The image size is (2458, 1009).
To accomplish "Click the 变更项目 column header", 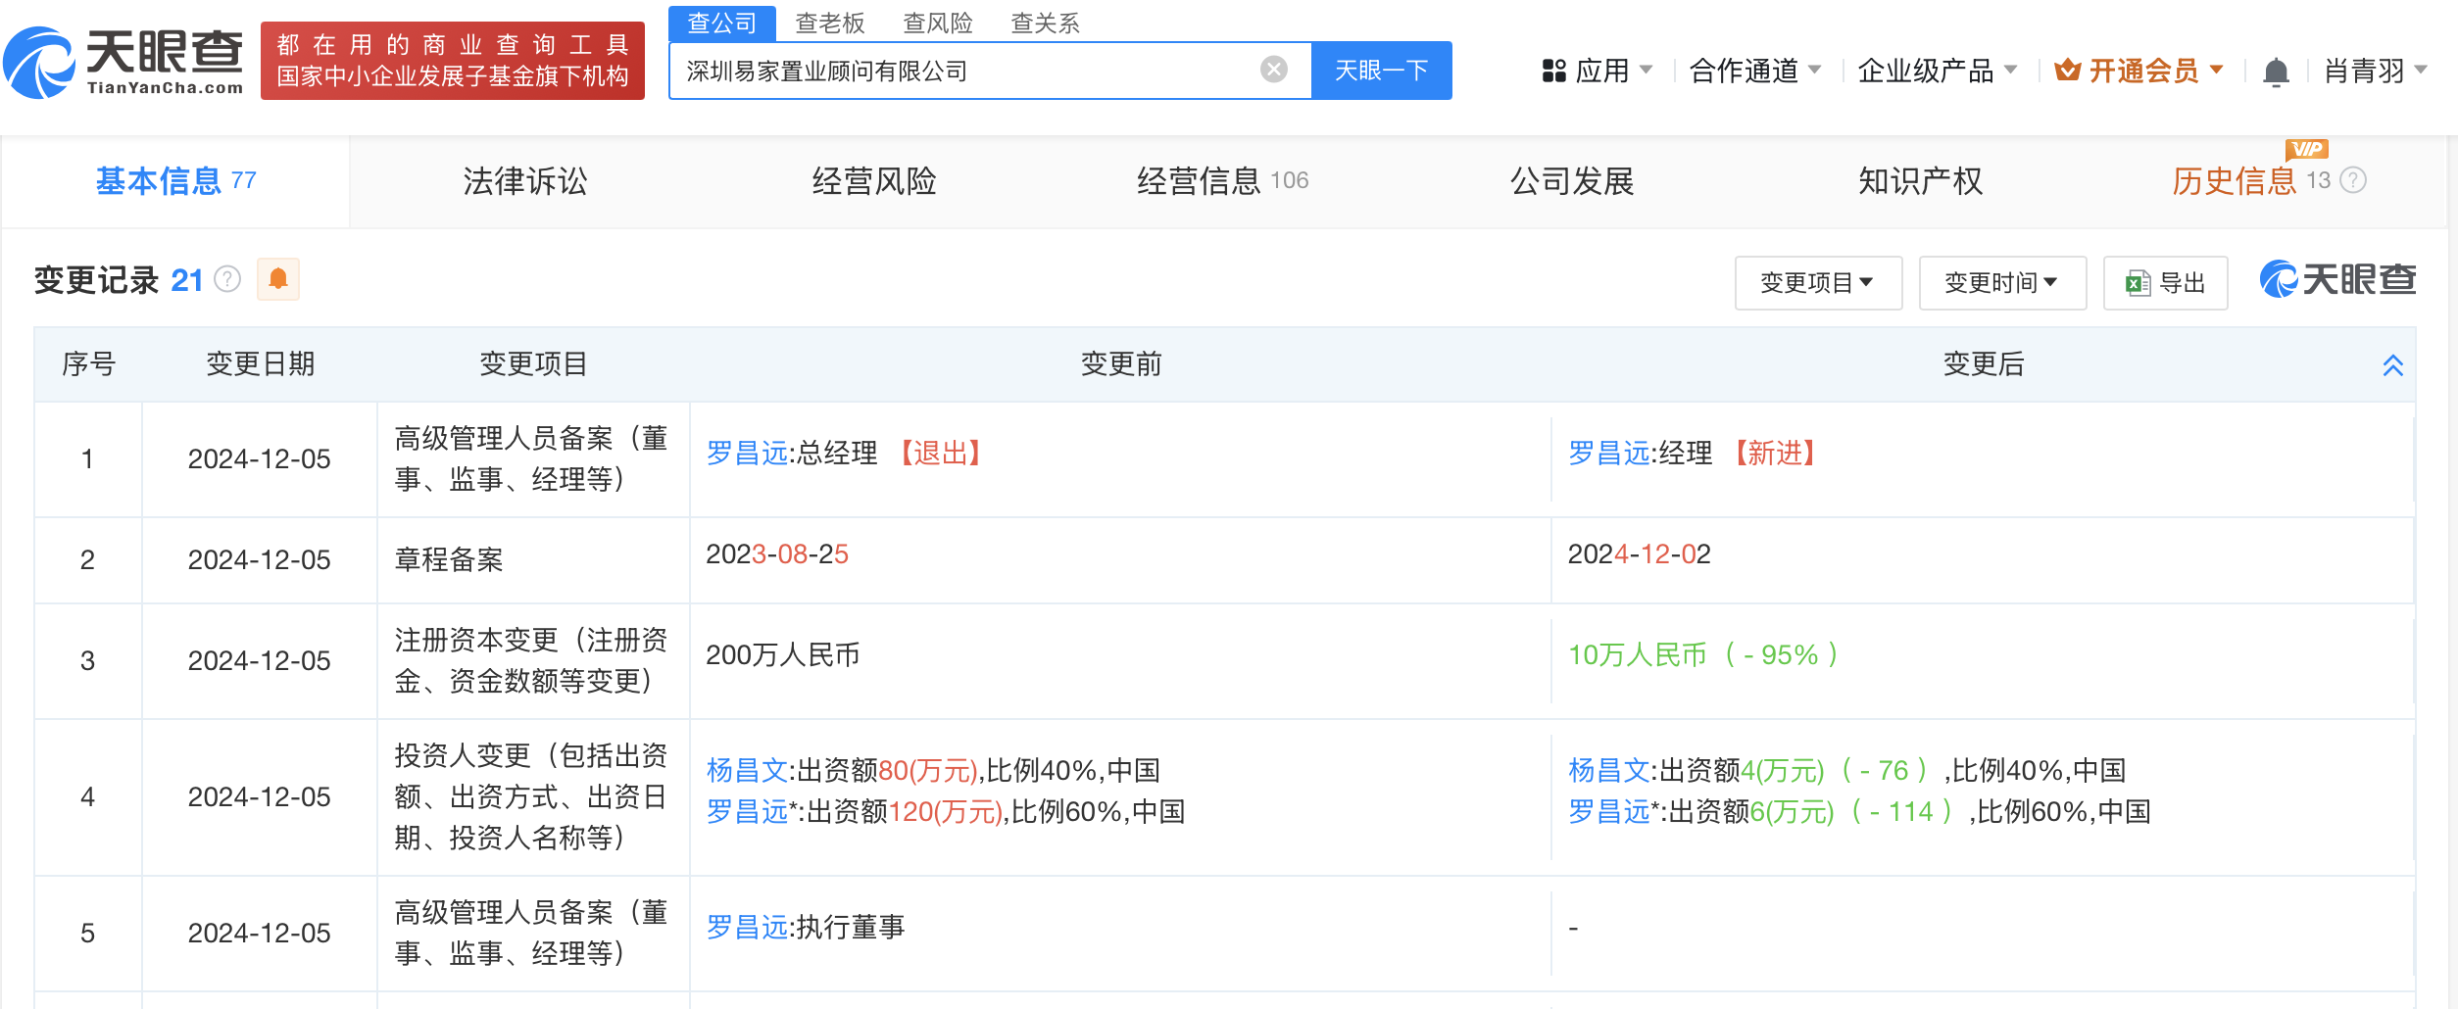I will pos(533,364).
